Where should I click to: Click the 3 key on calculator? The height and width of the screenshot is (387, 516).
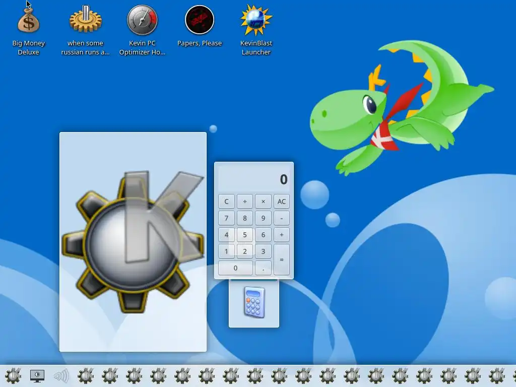click(263, 251)
